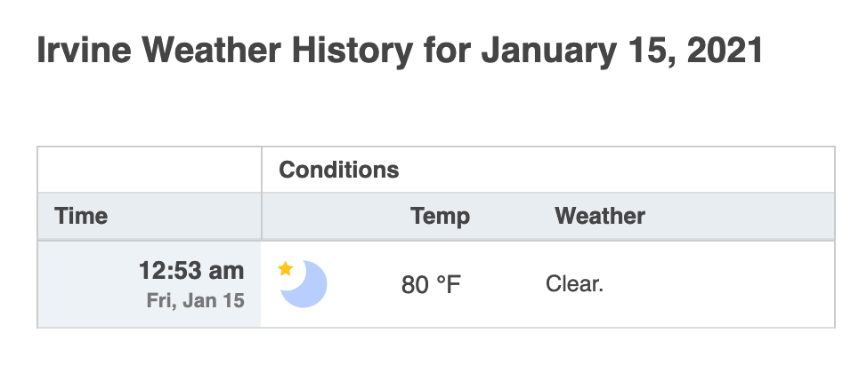Select the 80 °F temperature value
867x373 pixels.
click(431, 285)
